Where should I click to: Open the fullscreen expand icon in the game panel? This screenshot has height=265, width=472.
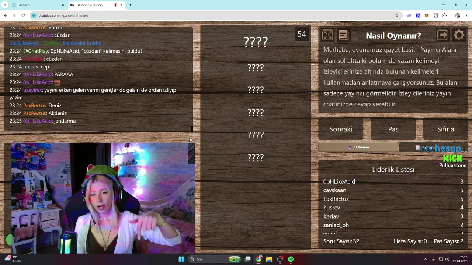pos(327,35)
